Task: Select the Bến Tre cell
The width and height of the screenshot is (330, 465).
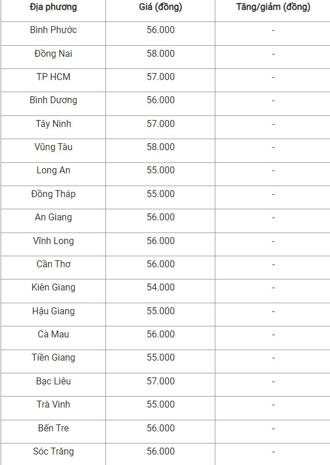Action: click(x=53, y=428)
